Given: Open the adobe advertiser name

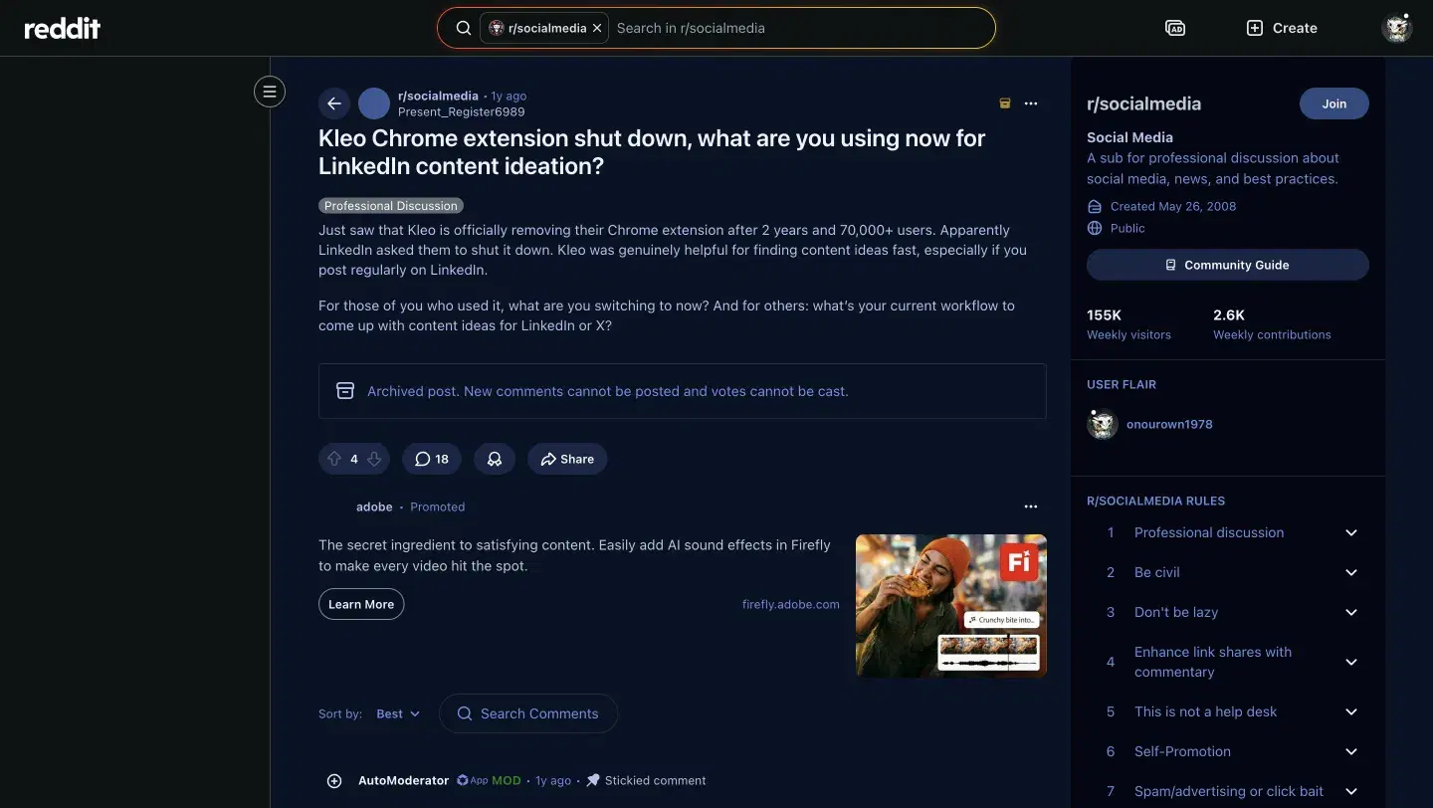Looking at the screenshot, I should coord(374,506).
